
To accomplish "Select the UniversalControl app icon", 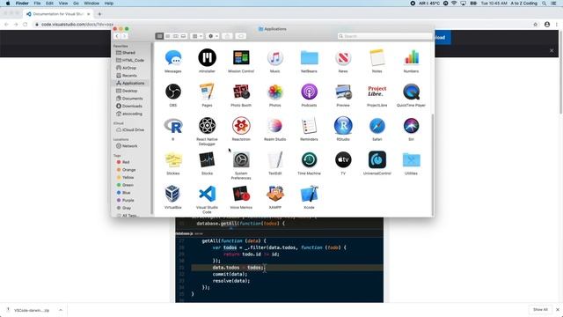I will click(377, 160).
